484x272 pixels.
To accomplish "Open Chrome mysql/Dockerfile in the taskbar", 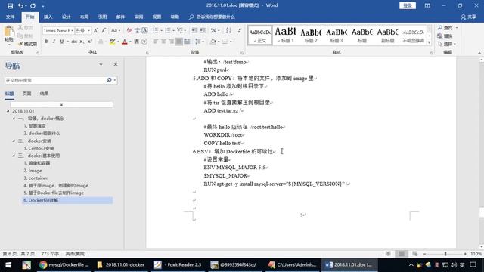I will 64,264.
